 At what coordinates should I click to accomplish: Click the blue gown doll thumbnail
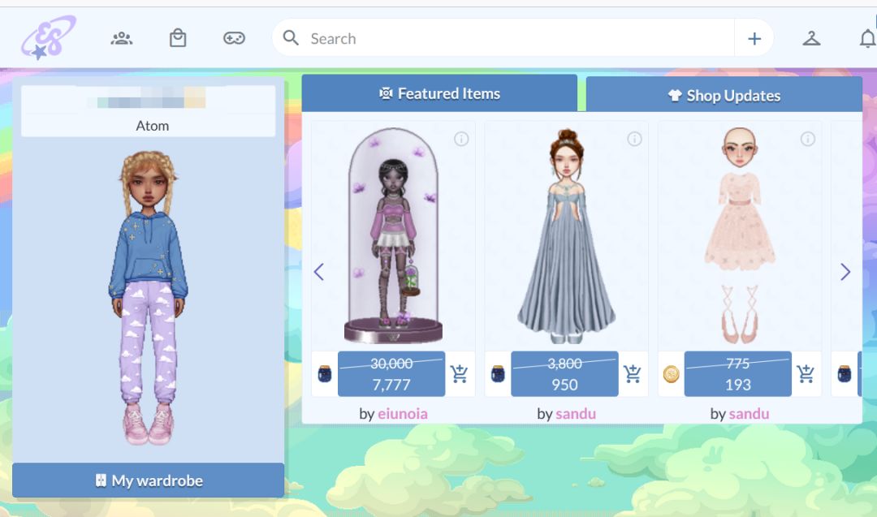(567, 235)
